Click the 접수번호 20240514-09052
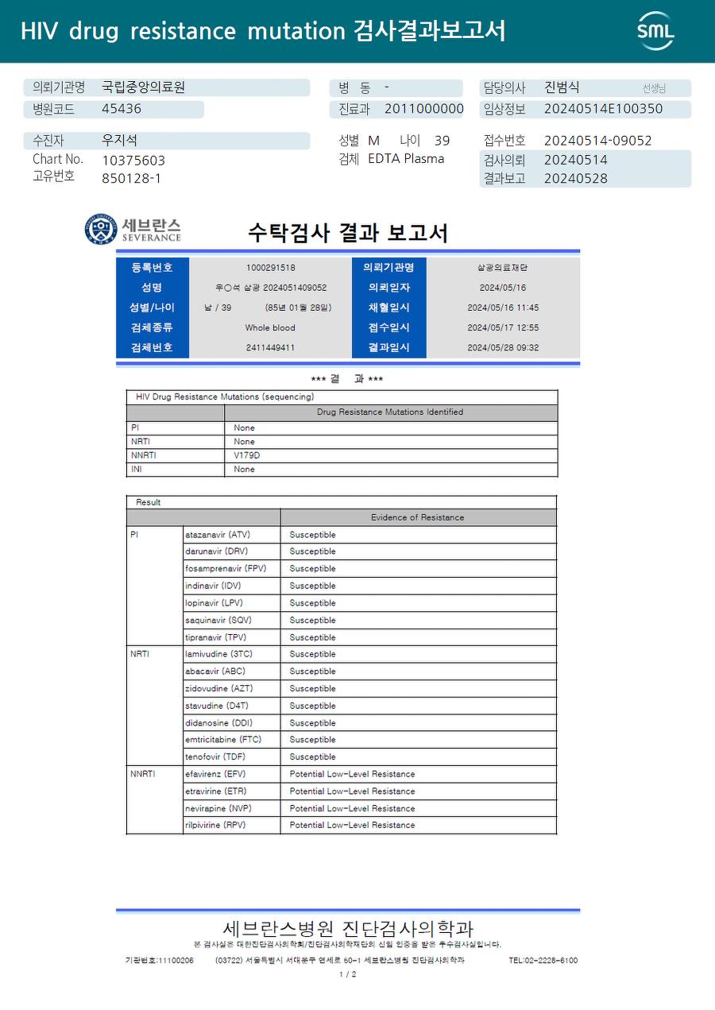The width and height of the screenshot is (715, 1010). 597,141
